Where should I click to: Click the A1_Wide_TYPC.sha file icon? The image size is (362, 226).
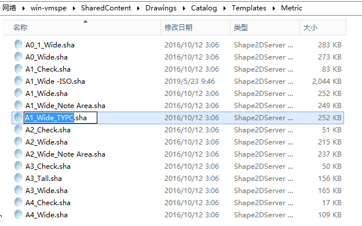tap(18, 117)
